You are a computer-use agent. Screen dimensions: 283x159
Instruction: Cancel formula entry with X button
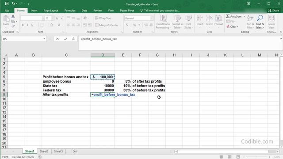[x=57, y=39]
